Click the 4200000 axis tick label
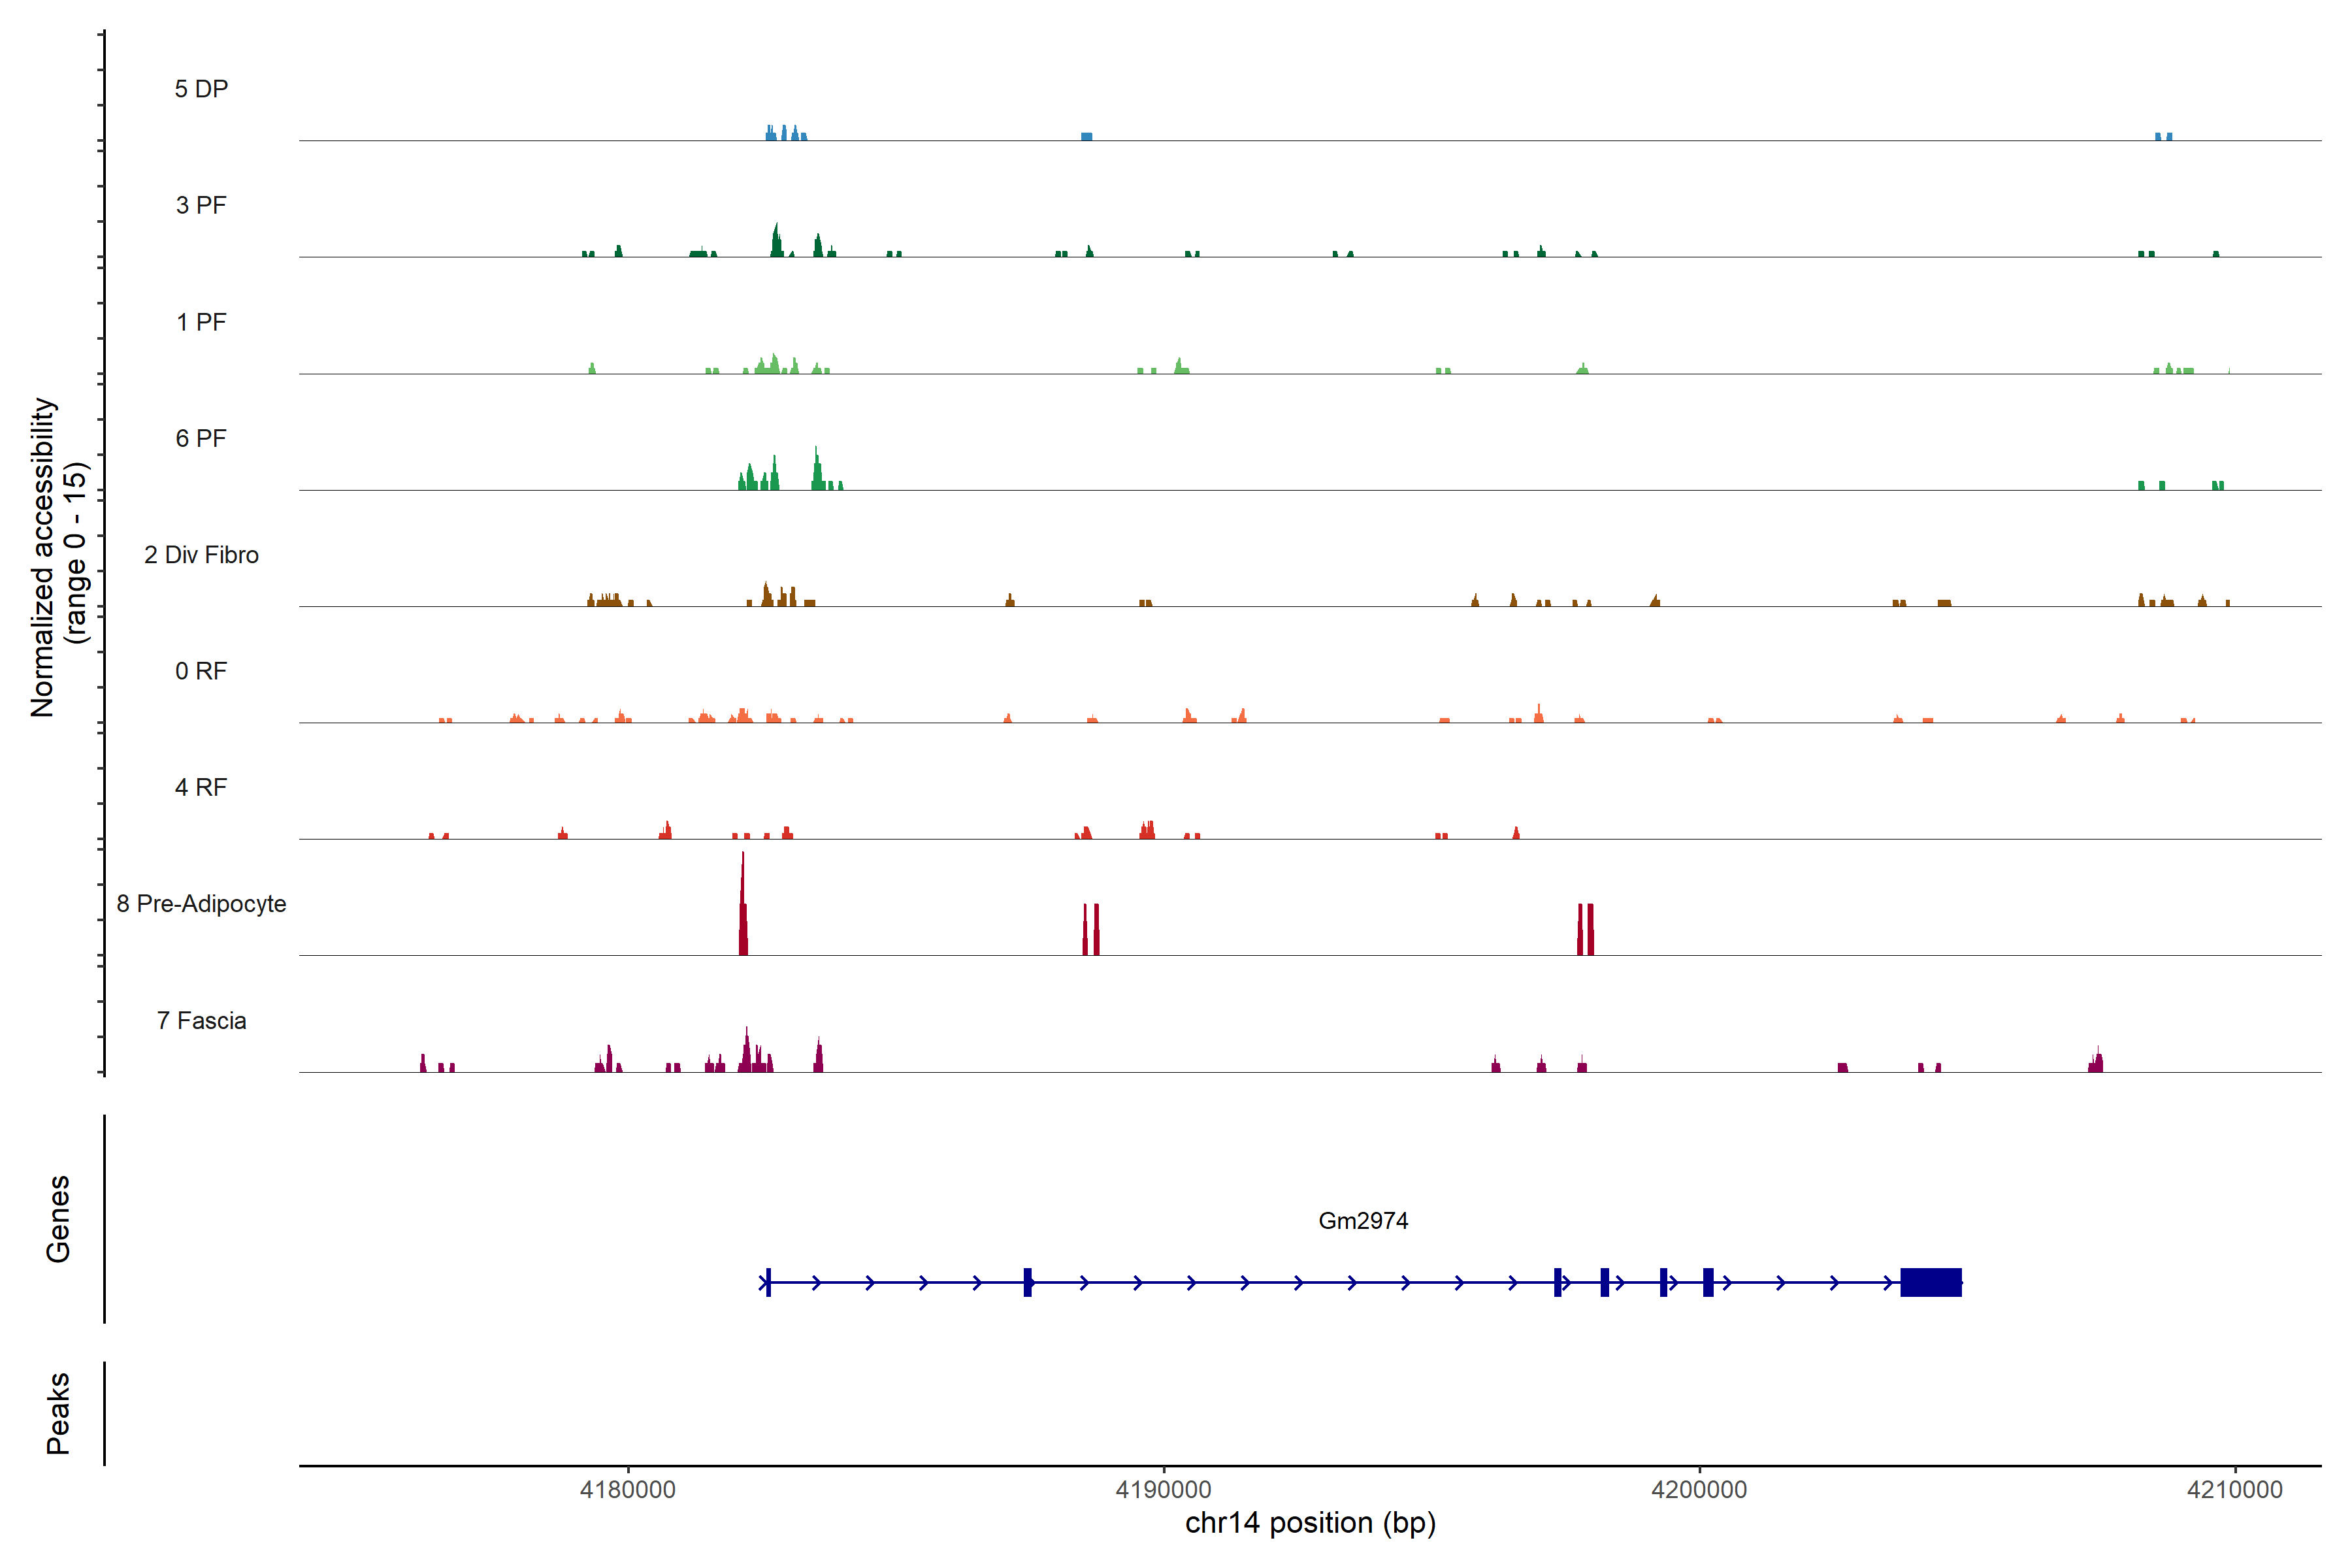Screen dimensions: 2352x1568 click(1699, 1489)
